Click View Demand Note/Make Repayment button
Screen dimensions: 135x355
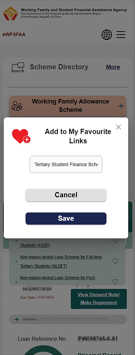(99, 299)
